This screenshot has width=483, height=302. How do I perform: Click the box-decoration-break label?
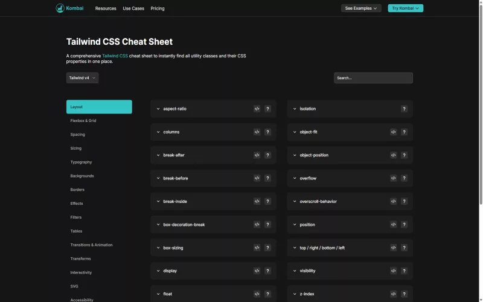click(x=184, y=225)
